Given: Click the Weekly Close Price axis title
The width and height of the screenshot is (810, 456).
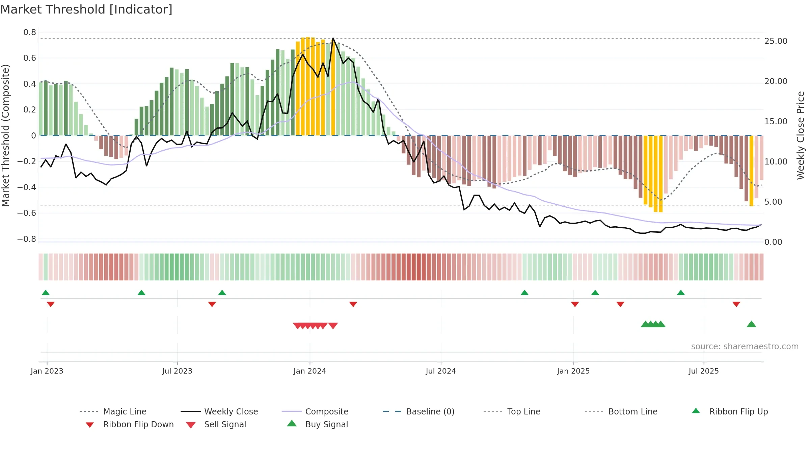Looking at the screenshot, I should (801, 135).
